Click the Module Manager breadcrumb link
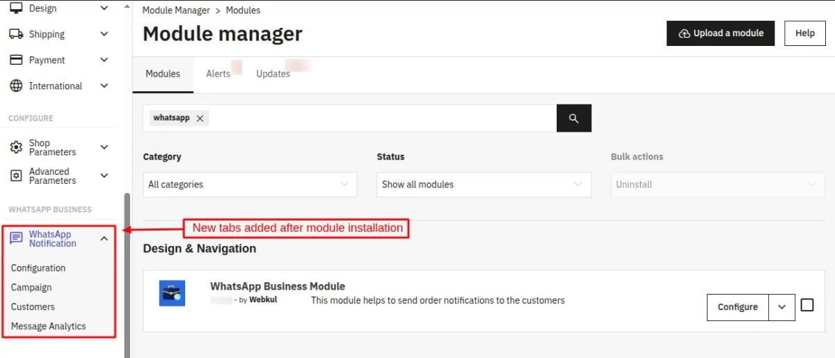 [x=176, y=10]
